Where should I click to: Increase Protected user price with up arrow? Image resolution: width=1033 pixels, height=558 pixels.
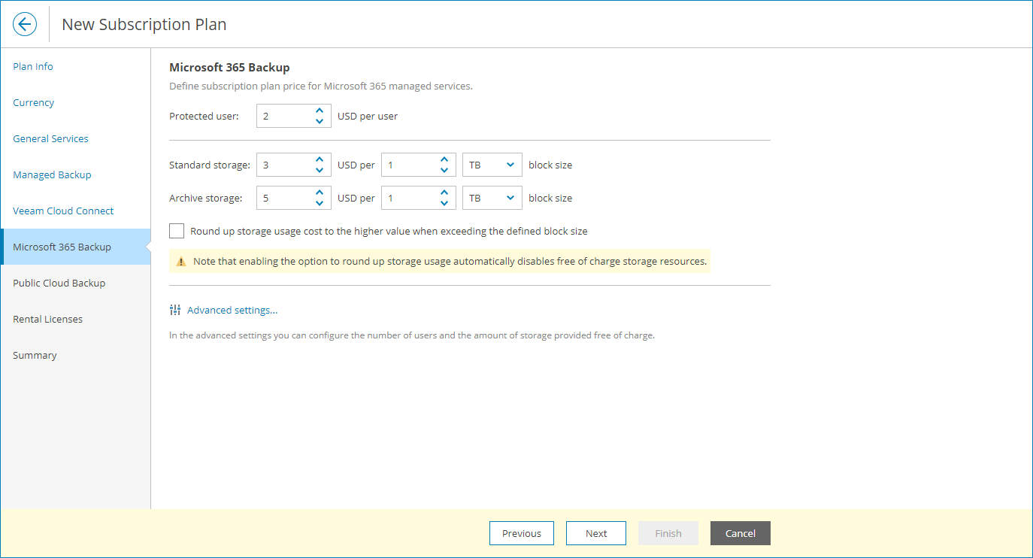(x=320, y=111)
